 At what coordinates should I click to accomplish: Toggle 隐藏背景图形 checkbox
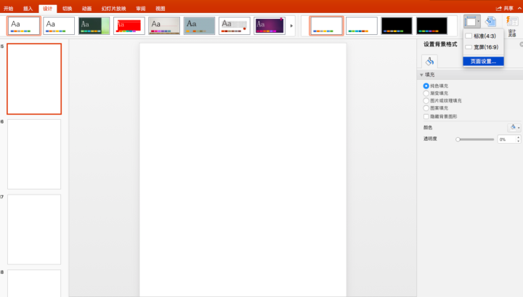[x=426, y=116]
